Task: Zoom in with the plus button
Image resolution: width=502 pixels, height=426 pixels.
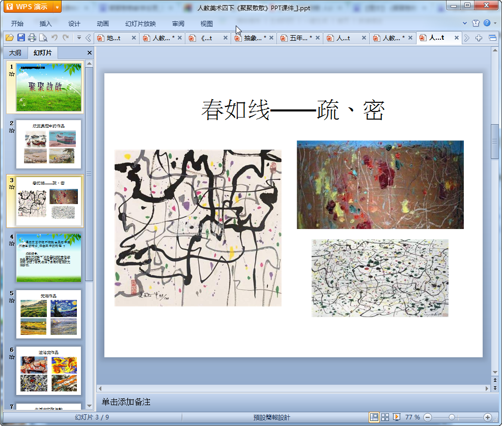Action: click(x=487, y=417)
